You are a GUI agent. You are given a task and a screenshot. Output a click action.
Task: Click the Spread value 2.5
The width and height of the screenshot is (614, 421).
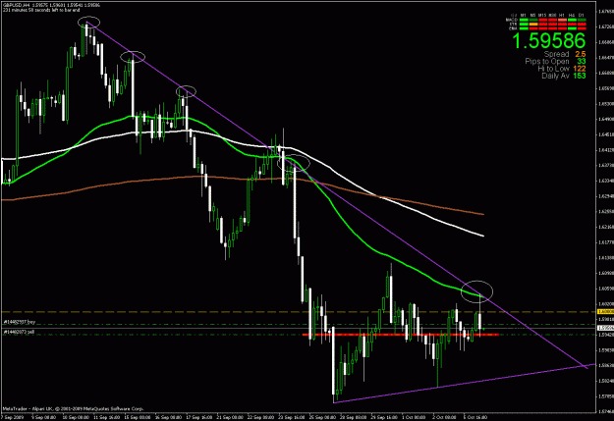tap(581, 54)
